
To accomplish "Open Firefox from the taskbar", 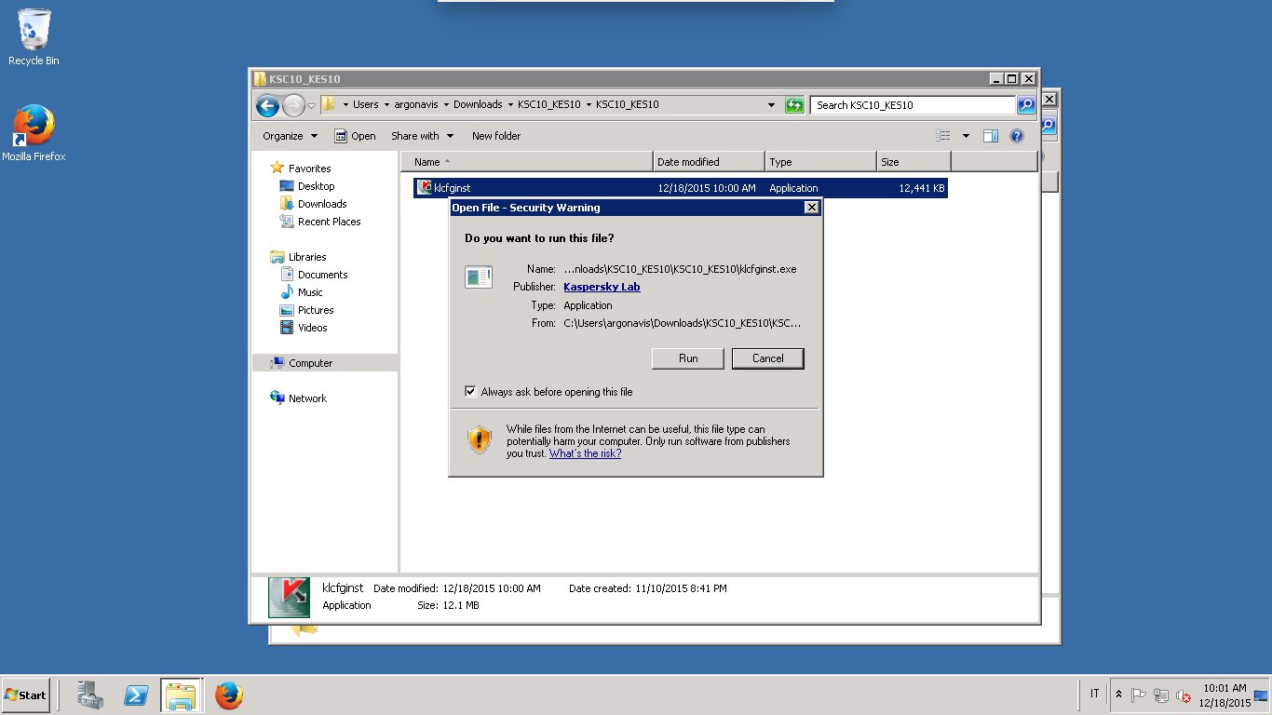I will pos(228,695).
